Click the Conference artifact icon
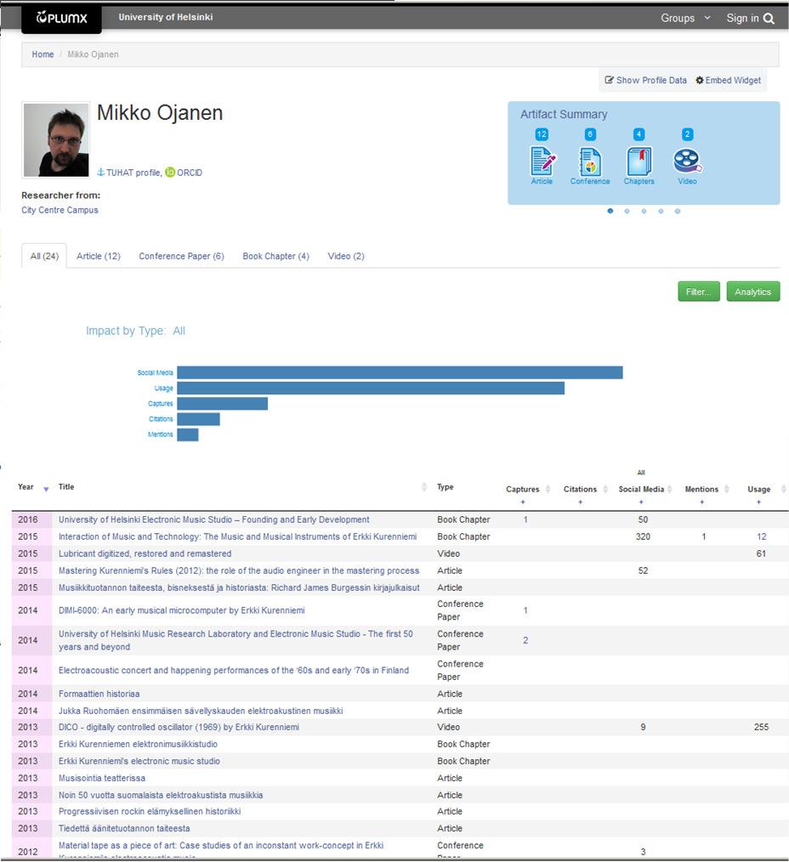789x862 pixels. tap(590, 161)
